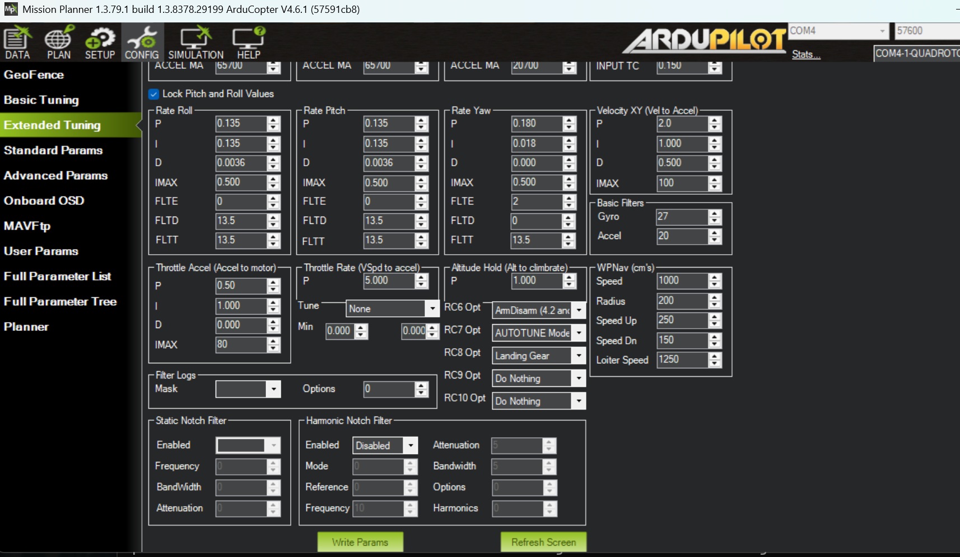Click the Throttle Rate P field

pos(389,280)
